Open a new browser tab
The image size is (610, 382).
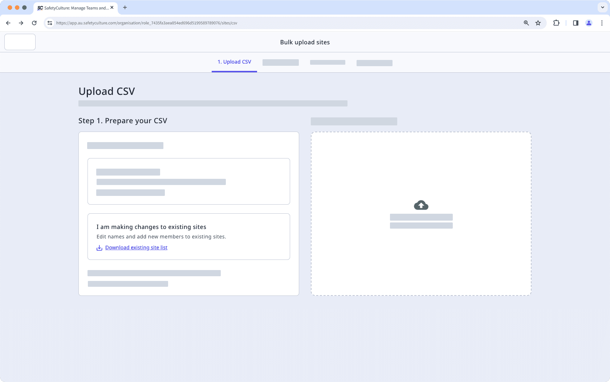pos(125,7)
